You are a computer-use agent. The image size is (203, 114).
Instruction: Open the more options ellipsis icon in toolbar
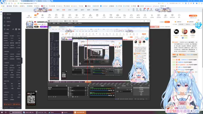click(x=179, y=15)
